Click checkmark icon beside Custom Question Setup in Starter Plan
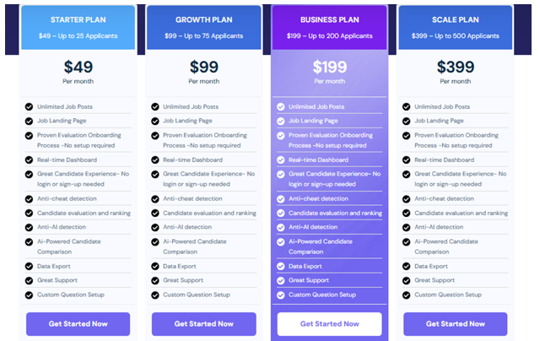 pyautogui.click(x=29, y=295)
